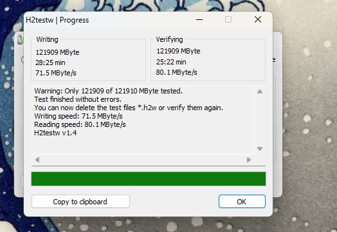The height and width of the screenshot is (232, 337).
Task: Click the Writing "28:25 min" value
Action: (50, 63)
